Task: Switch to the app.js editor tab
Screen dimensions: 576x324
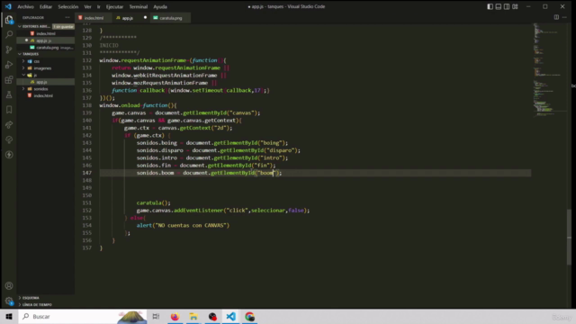Action: tap(128, 18)
